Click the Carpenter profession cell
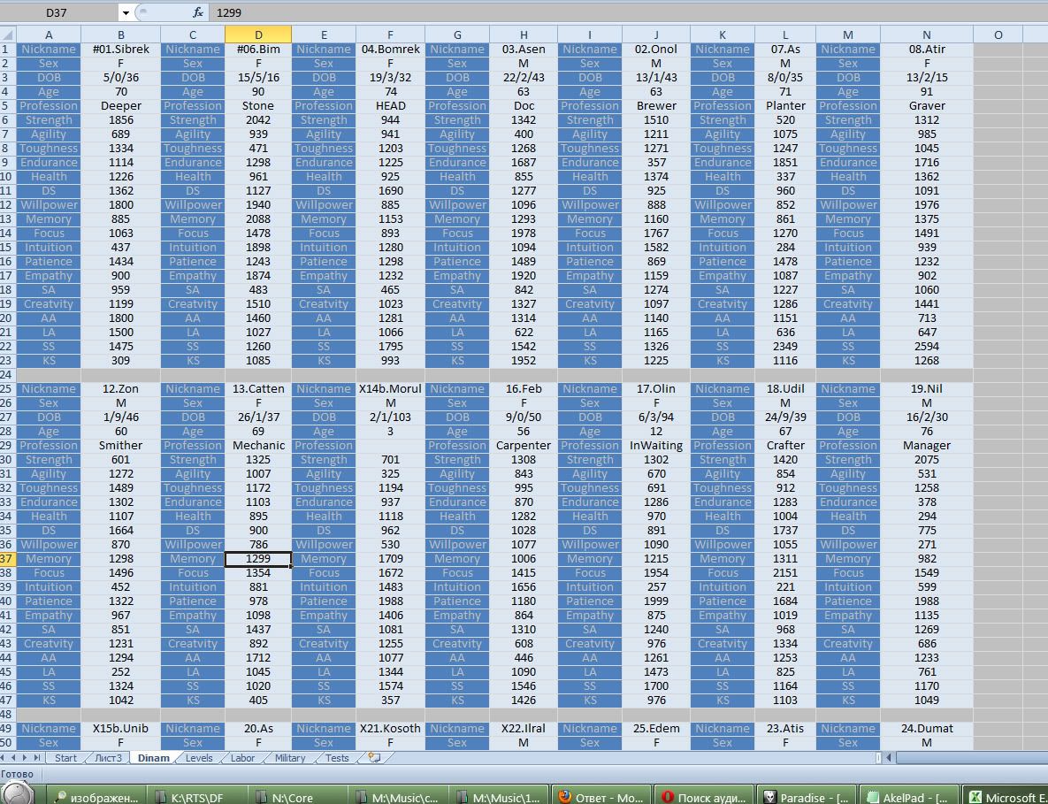The image size is (1048, 804). (524, 445)
